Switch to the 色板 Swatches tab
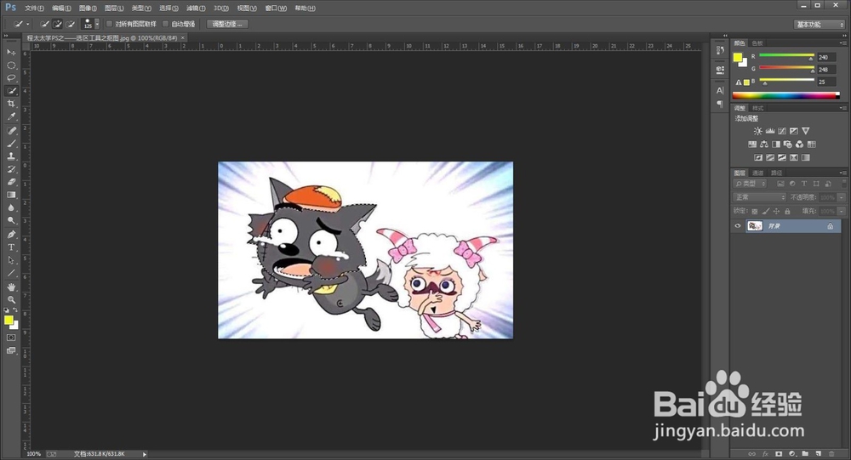The image size is (851, 460). (757, 43)
